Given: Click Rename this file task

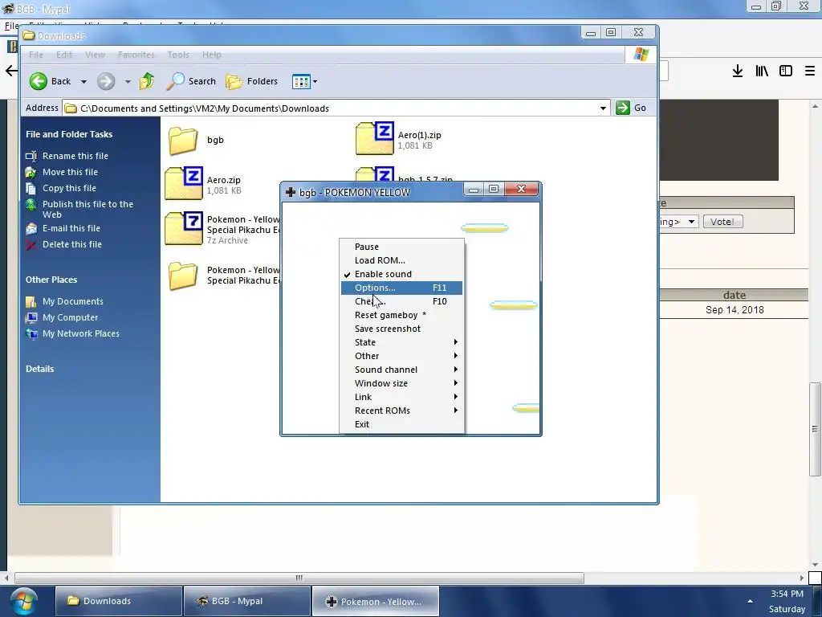Looking at the screenshot, I should tap(75, 156).
